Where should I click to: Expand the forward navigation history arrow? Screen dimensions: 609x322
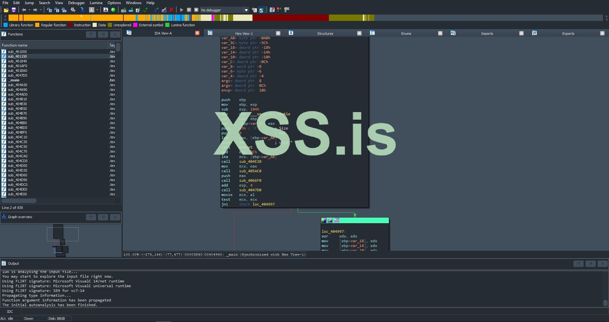click(41, 10)
